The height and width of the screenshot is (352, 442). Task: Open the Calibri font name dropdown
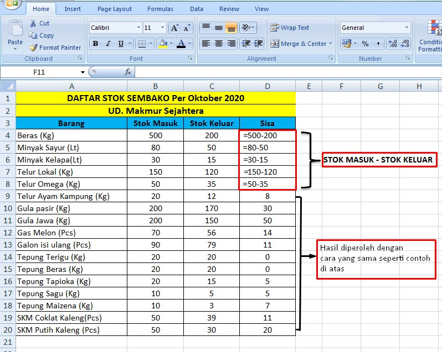point(138,28)
